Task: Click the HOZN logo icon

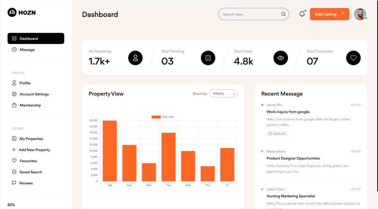Action: [x=12, y=12]
